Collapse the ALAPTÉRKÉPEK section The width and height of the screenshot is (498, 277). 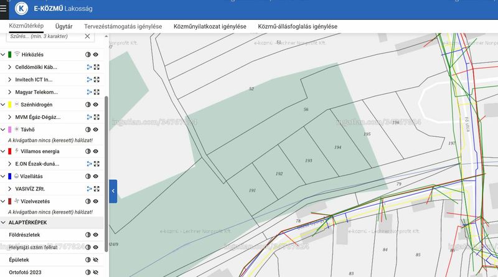[x=3, y=222]
